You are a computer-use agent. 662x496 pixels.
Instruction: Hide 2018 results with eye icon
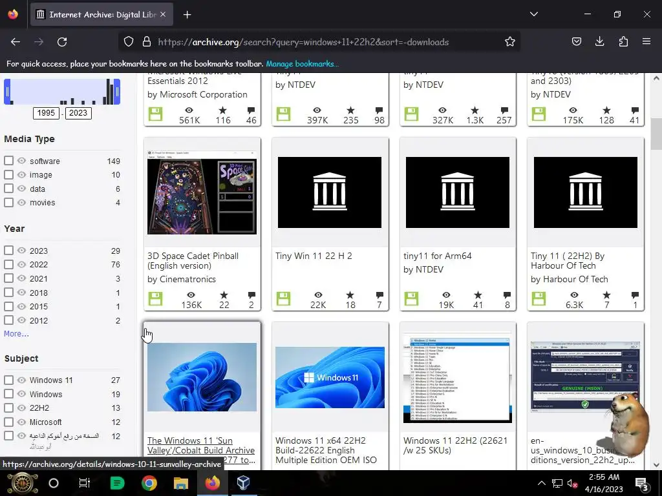[21, 293]
